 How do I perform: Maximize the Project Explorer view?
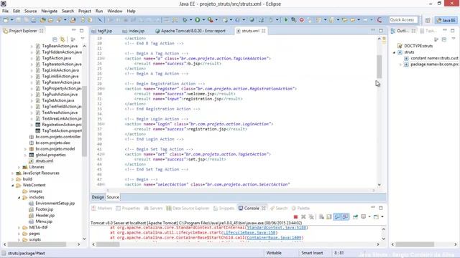point(81,30)
